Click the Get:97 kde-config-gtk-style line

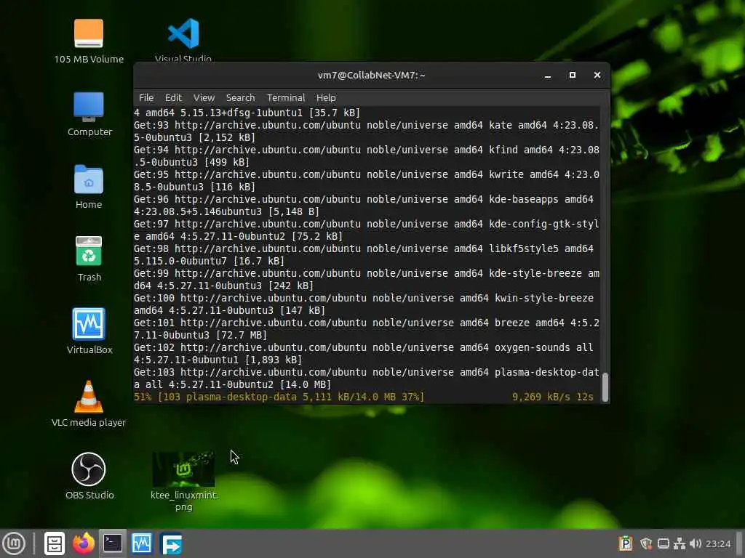(367, 230)
